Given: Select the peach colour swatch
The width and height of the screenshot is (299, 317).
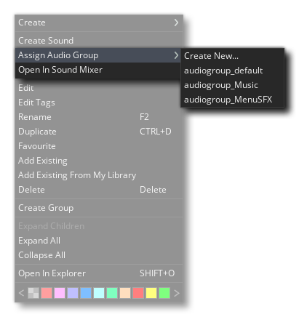Looking at the screenshot, I should coord(125,293).
